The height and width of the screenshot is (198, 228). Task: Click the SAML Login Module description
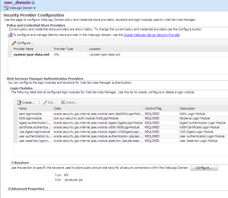pyautogui.click(x=192, y=114)
